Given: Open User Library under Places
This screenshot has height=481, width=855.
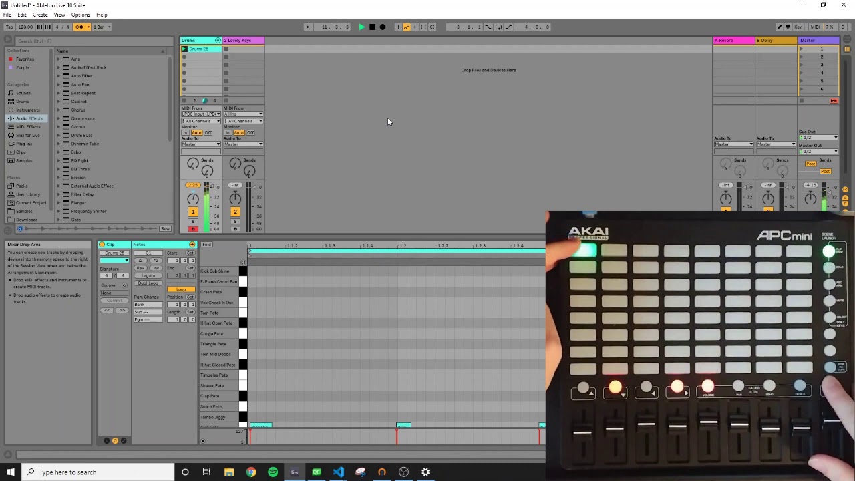Looking at the screenshot, I should tap(28, 194).
